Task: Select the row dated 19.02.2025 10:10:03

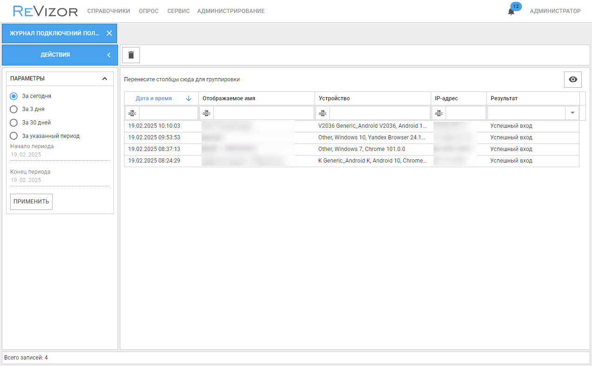Action: pos(352,126)
